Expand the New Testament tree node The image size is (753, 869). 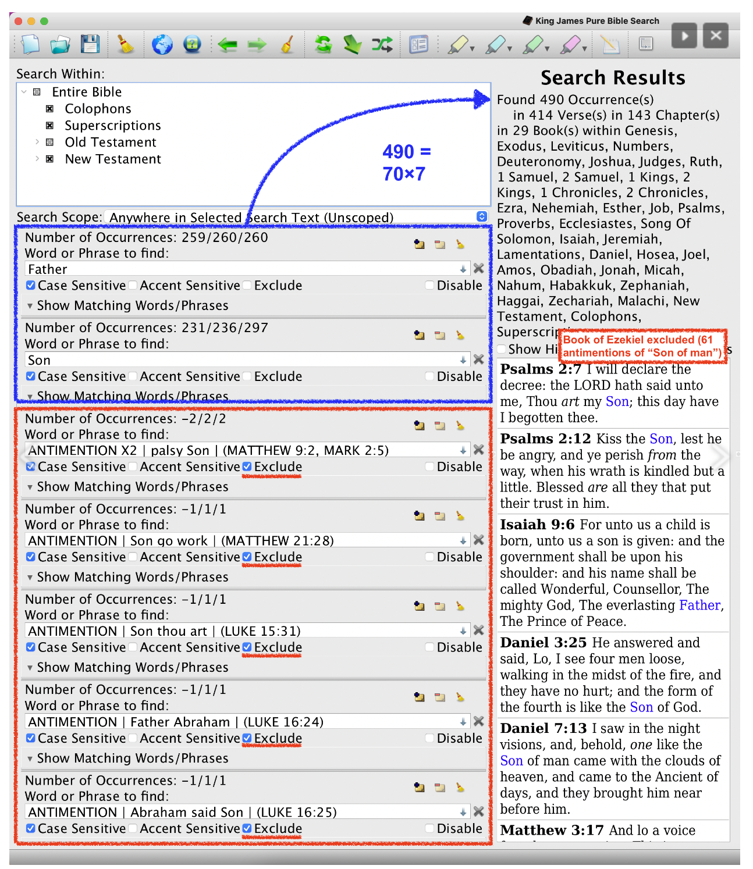(37, 159)
